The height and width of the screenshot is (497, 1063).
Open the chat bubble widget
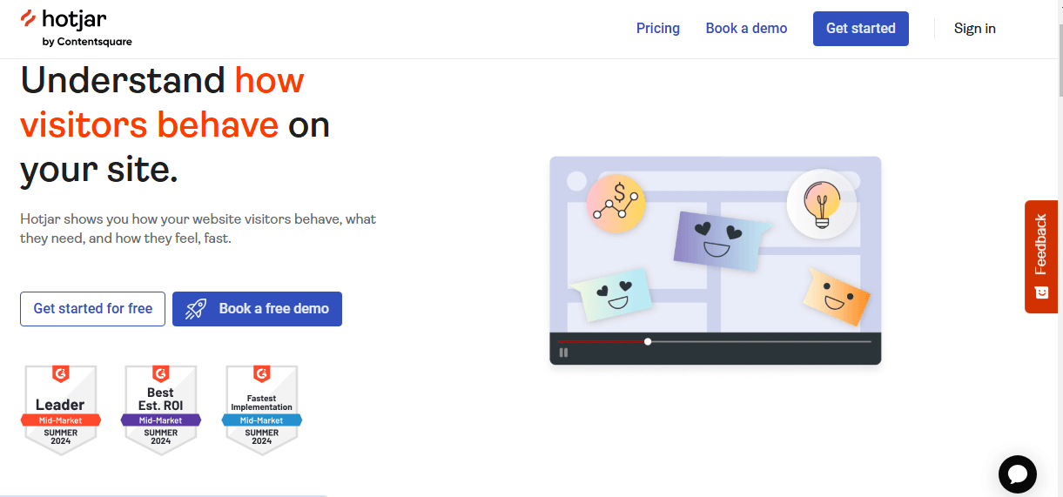tap(1018, 474)
